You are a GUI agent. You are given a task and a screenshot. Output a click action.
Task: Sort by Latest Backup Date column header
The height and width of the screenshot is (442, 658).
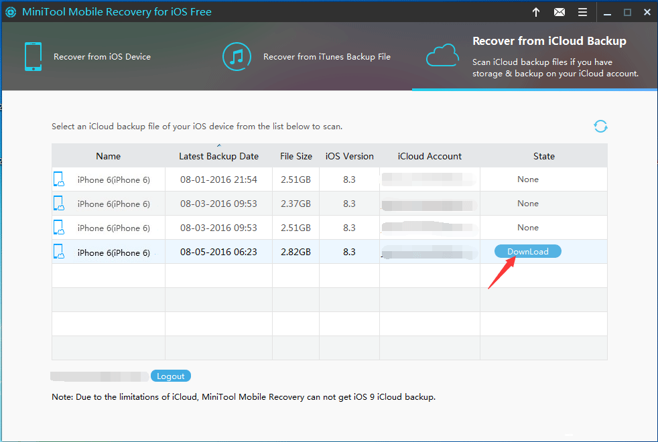click(x=218, y=156)
